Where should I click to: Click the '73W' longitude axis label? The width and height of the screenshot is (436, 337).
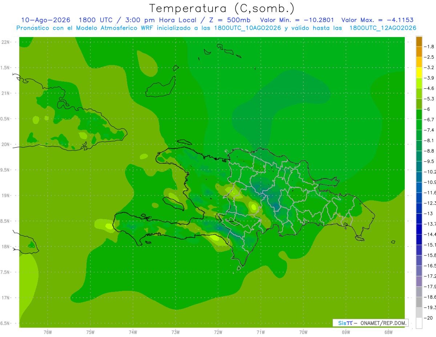pos(175,332)
